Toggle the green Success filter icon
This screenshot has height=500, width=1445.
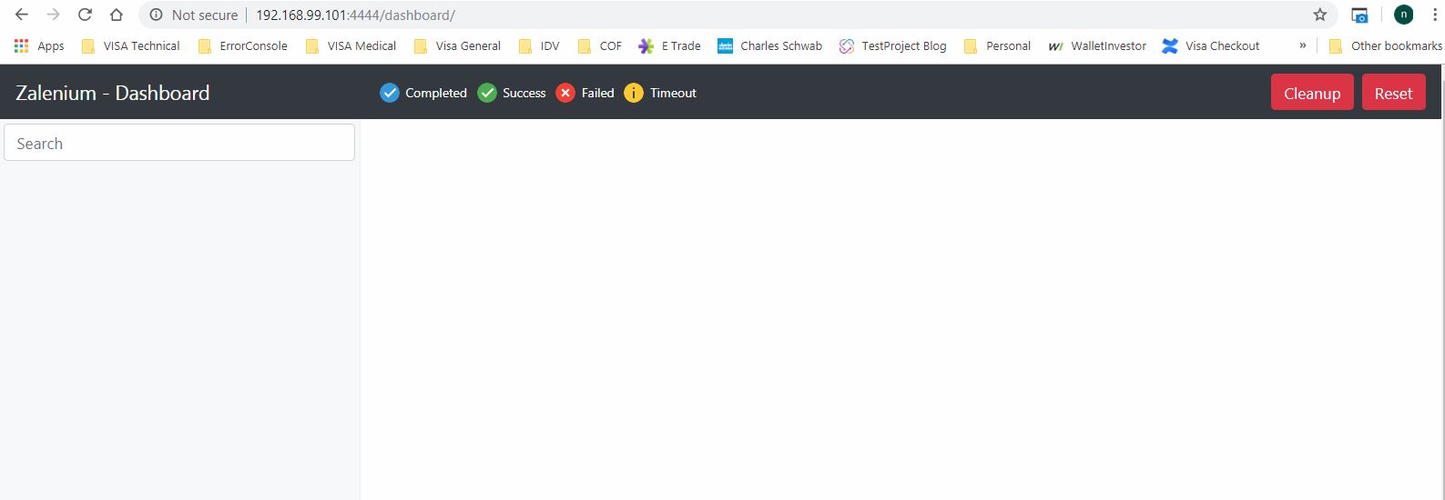point(487,93)
